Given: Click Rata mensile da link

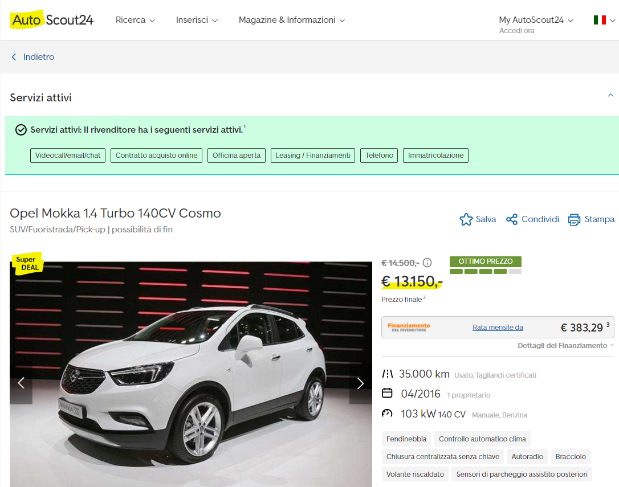Looking at the screenshot, I should click(x=498, y=327).
